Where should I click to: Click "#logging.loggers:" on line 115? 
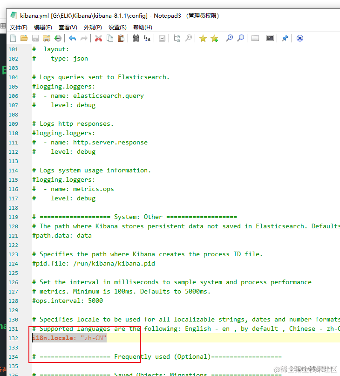[x=63, y=179]
